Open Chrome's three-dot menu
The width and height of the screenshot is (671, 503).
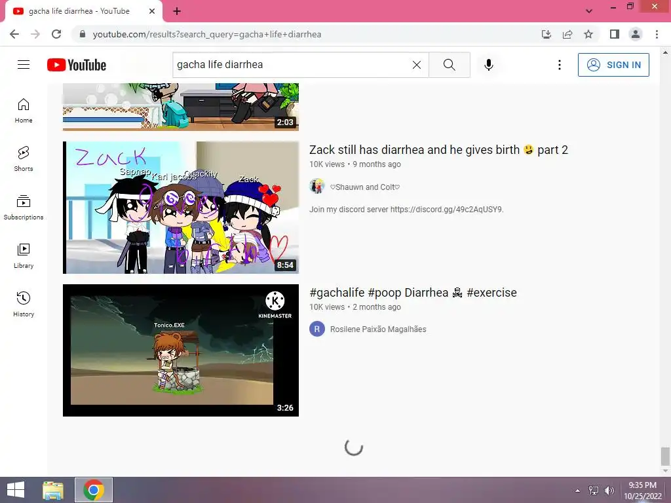click(657, 34)
